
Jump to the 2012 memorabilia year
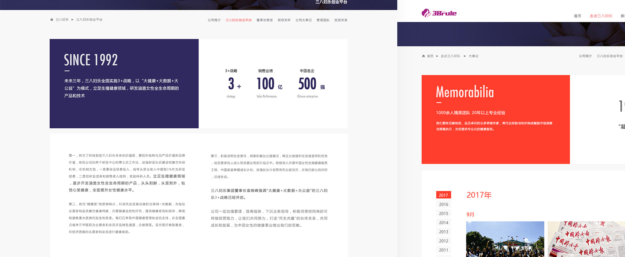click(443, 241)
